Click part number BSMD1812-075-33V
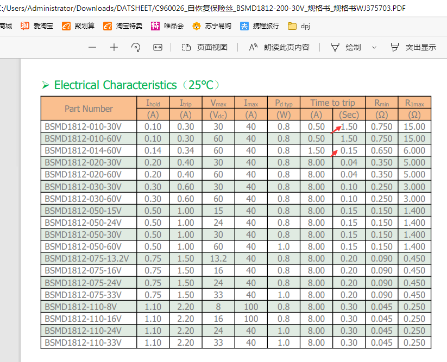The height and width of the screenshot is (362, 447). coord(83,295)
